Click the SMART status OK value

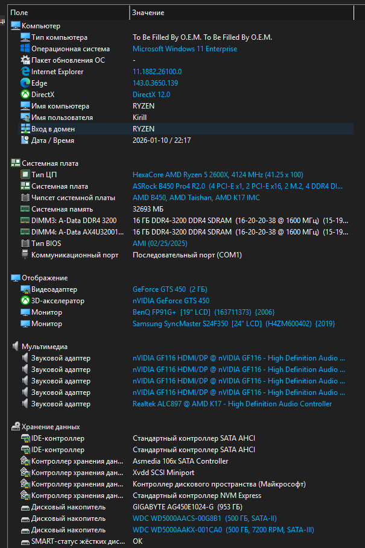coord(138,541)
